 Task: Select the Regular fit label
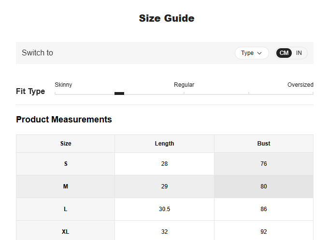click(184, 85)
